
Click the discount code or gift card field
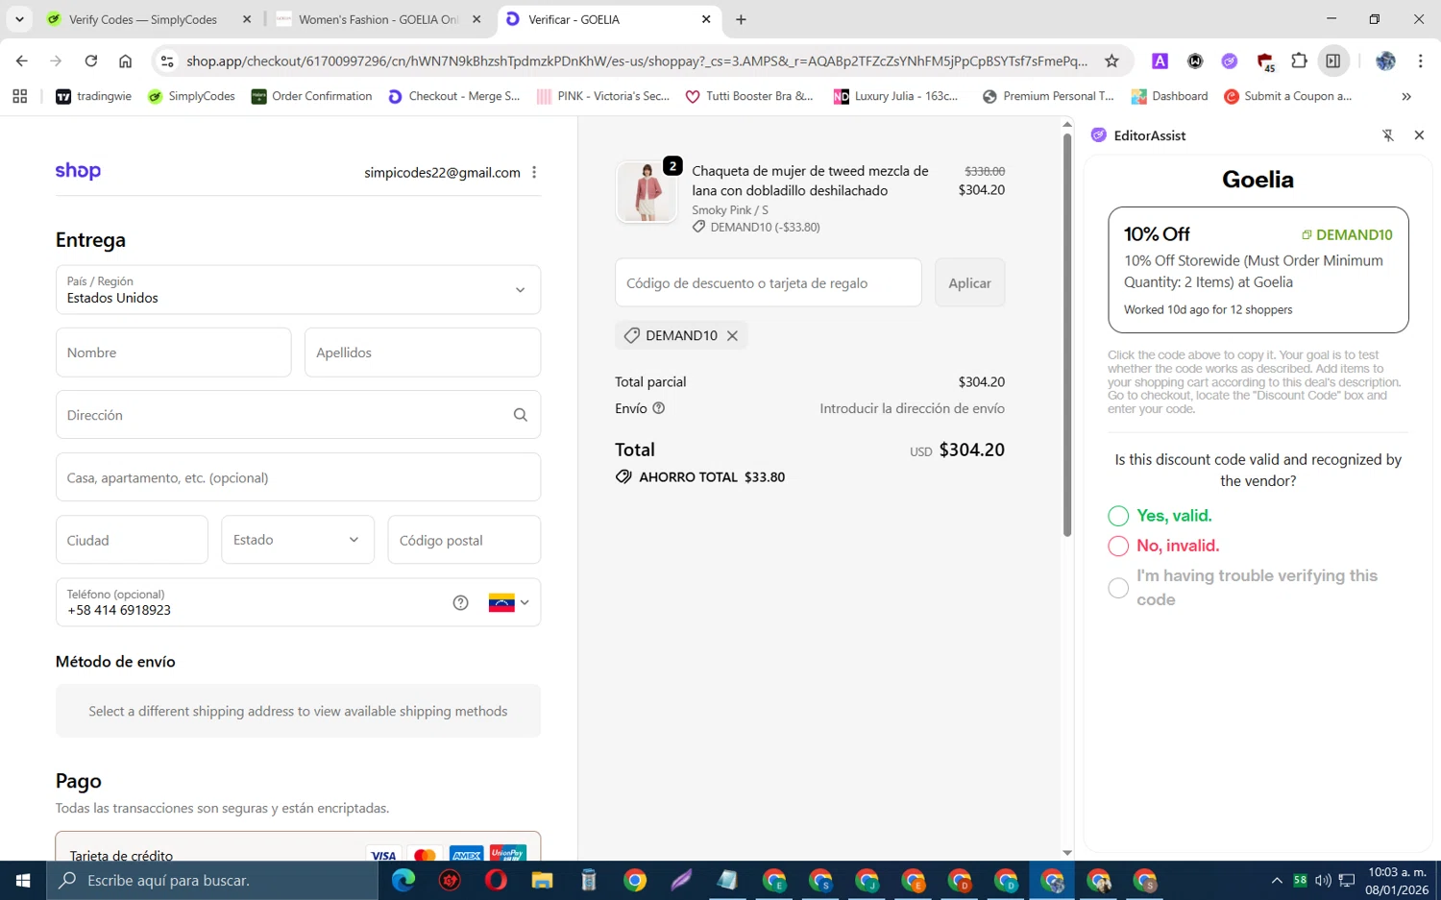[x=768, y=282]
